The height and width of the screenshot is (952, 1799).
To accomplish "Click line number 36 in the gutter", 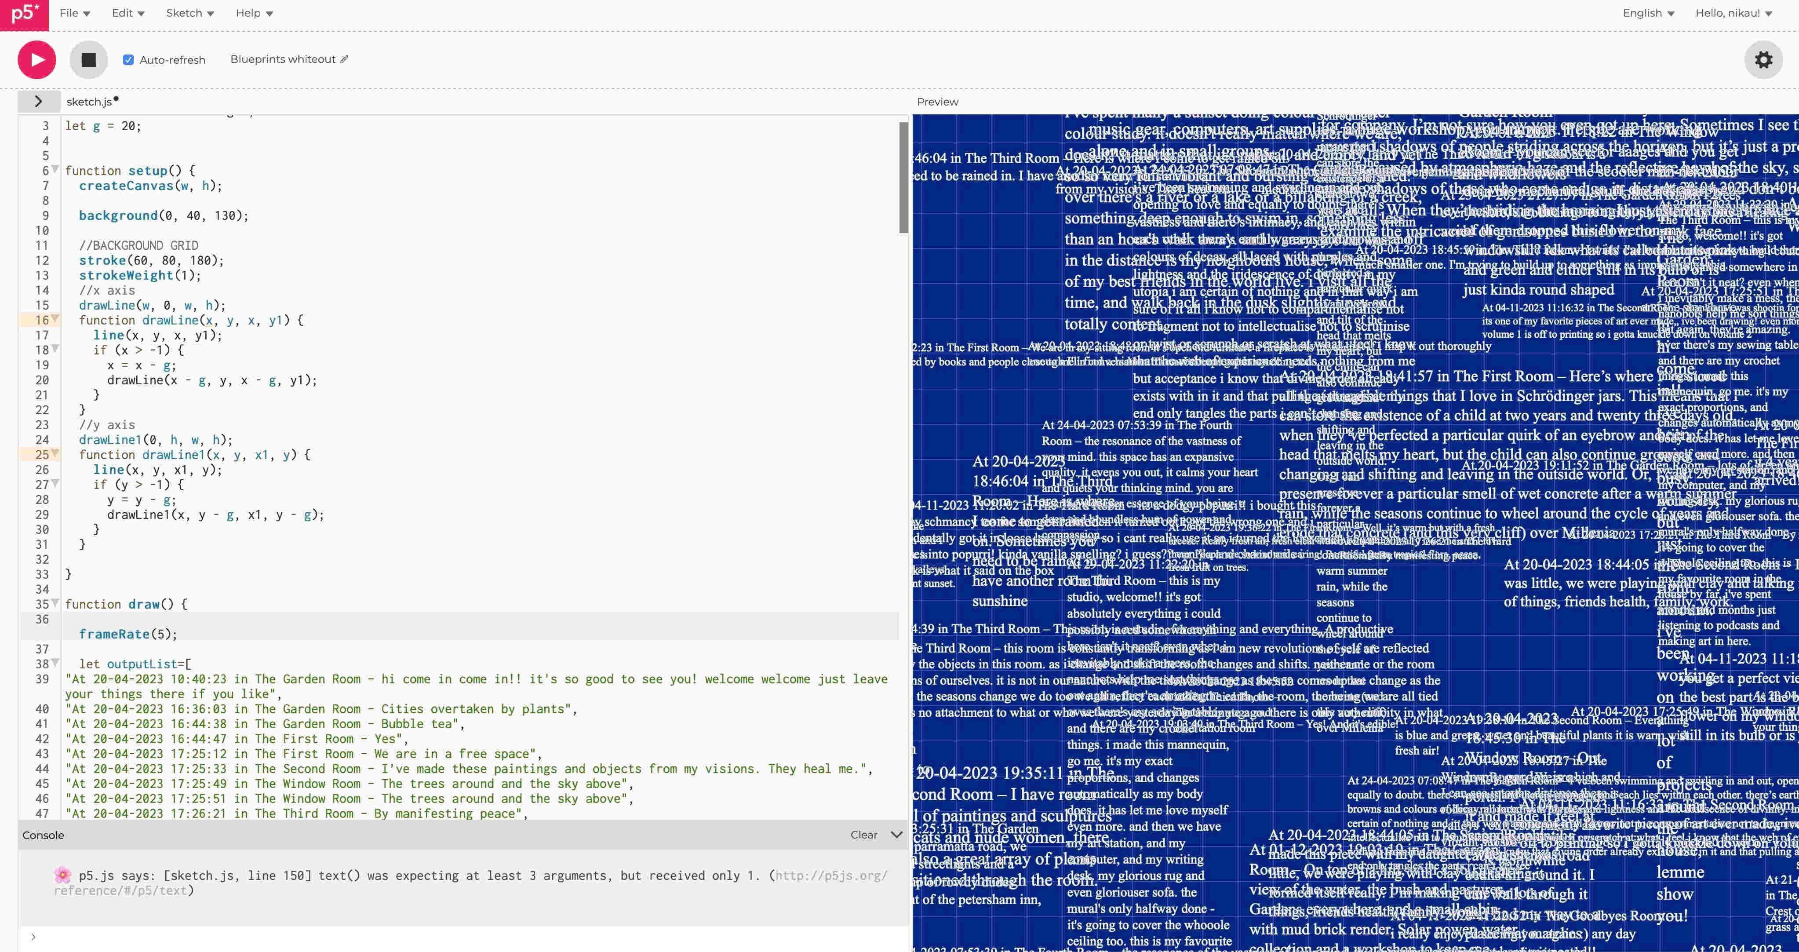I will [42, 620].
